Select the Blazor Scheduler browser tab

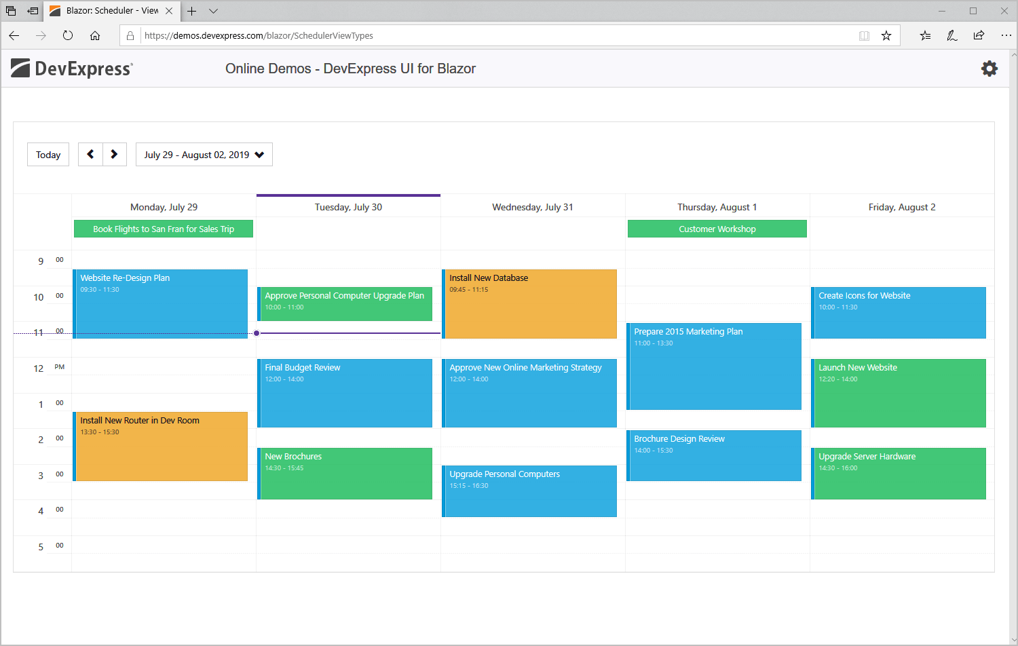[109, 11]
